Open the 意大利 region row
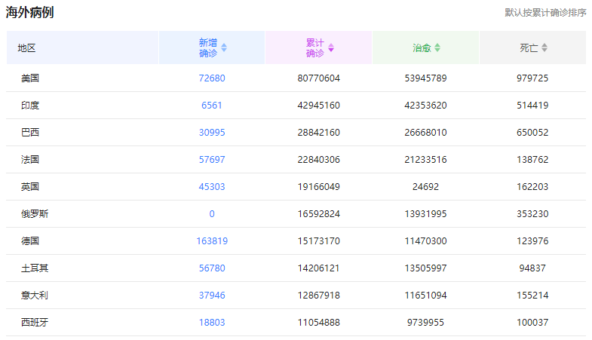This screenshot has width=592, height=340. [x=296, y=296]
